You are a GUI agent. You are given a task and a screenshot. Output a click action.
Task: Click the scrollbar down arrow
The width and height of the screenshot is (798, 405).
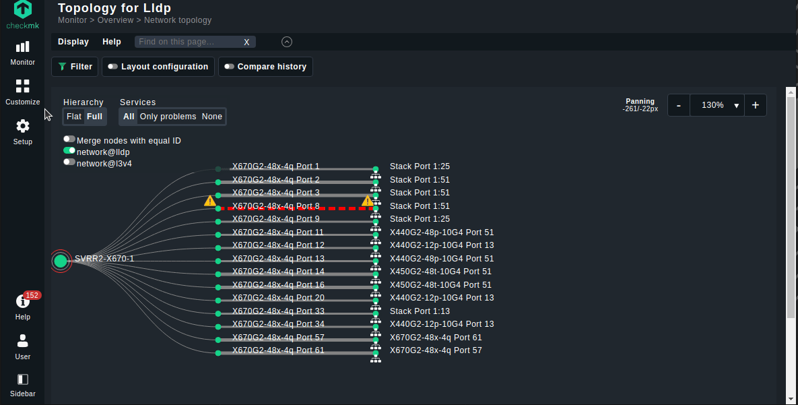791,400
